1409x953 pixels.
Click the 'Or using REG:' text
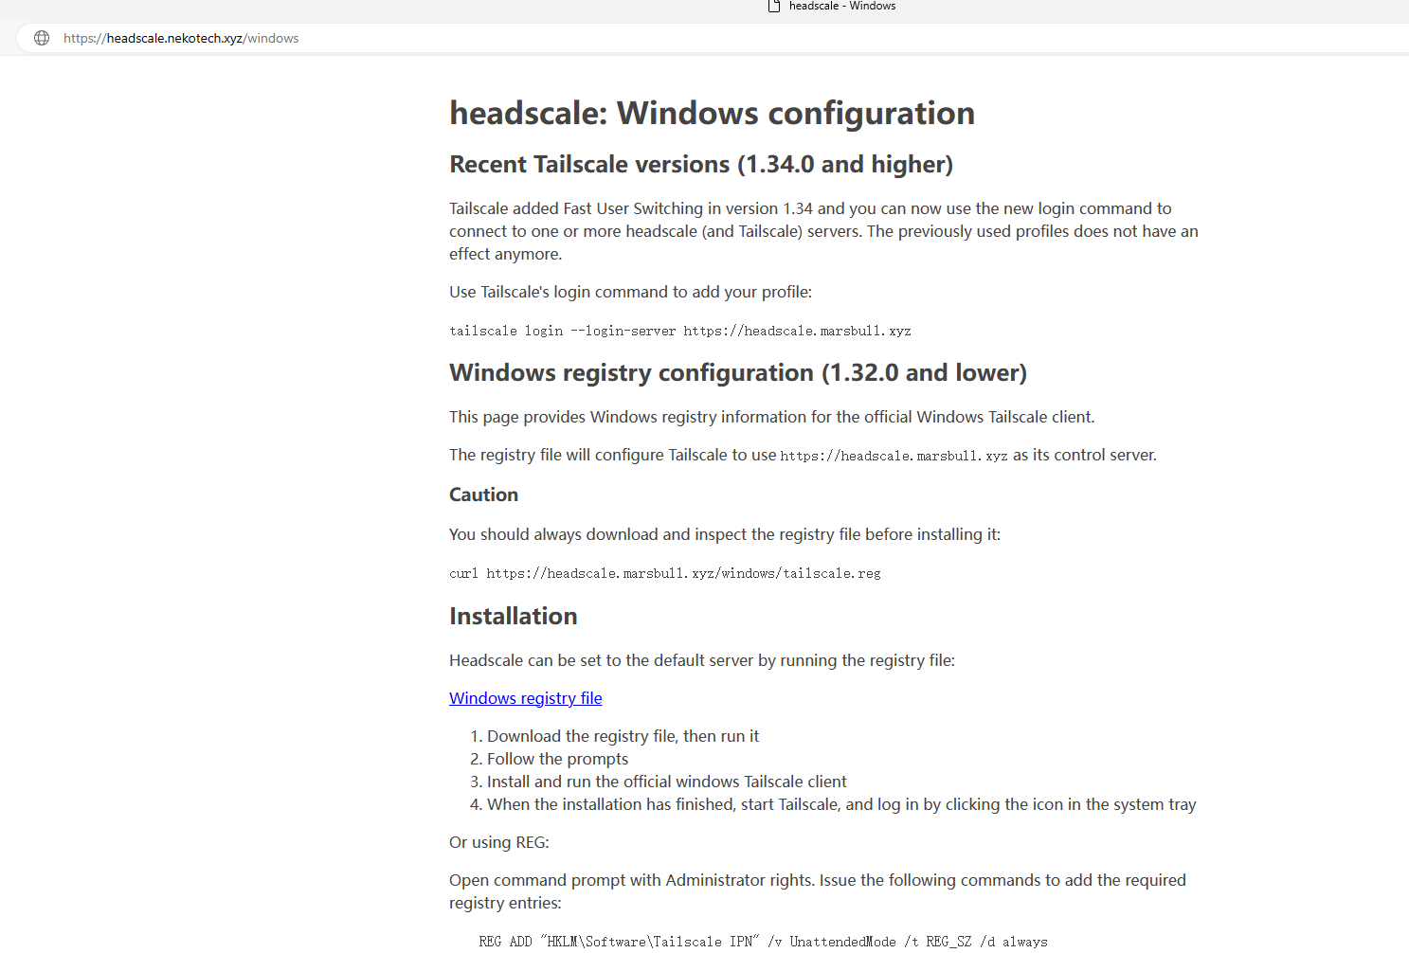(498, 842)
